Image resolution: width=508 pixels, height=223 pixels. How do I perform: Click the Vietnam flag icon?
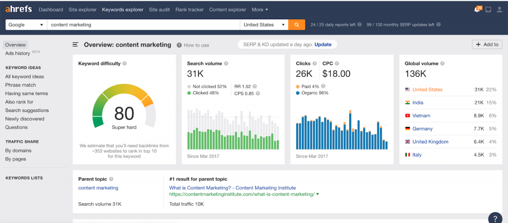click(x=408, y=115)
